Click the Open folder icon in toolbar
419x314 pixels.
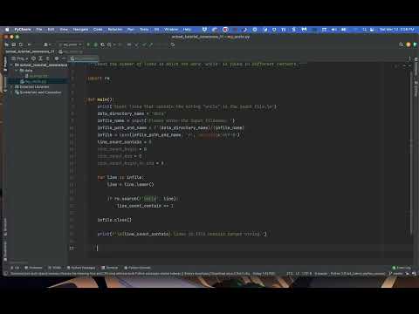[x=7, y=44]
